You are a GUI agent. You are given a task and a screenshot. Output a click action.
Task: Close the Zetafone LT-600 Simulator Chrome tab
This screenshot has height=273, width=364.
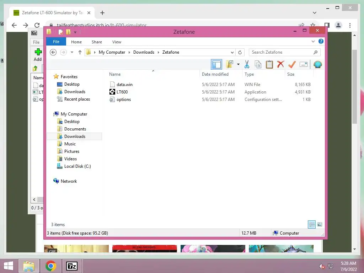pos(89,13)
